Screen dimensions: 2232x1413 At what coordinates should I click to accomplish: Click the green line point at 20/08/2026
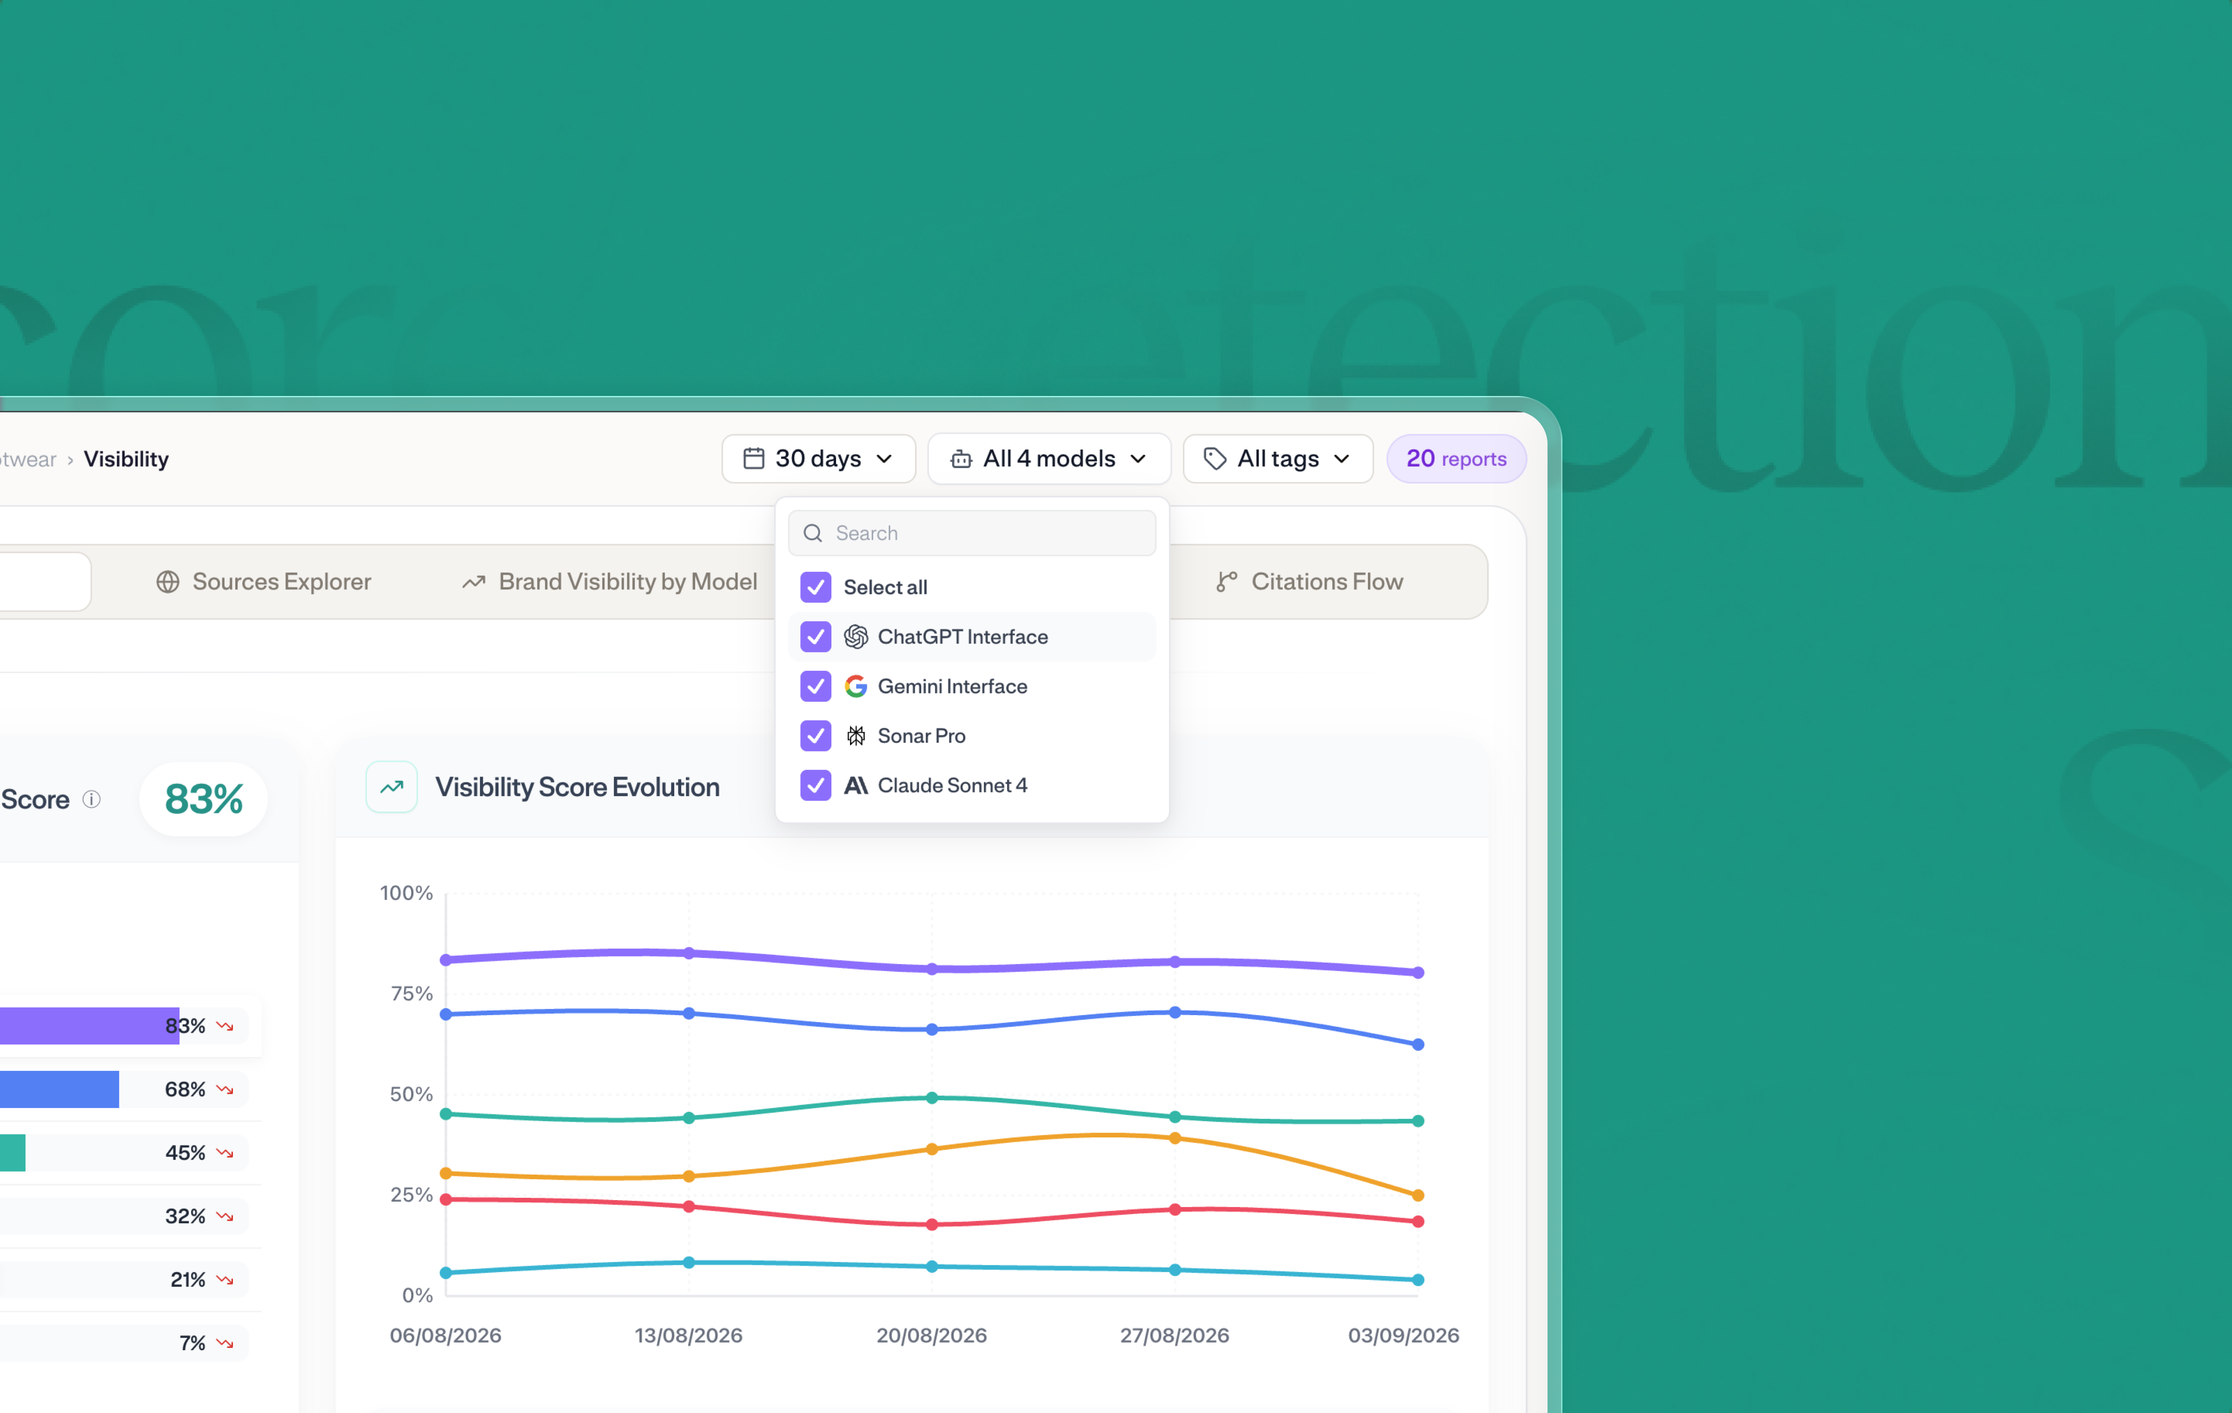pyautogui.click(x=932, y=1098)
